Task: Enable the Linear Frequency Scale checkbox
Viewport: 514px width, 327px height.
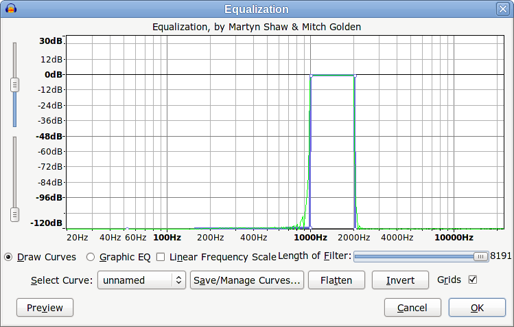Action: click(x=161, y=257)
